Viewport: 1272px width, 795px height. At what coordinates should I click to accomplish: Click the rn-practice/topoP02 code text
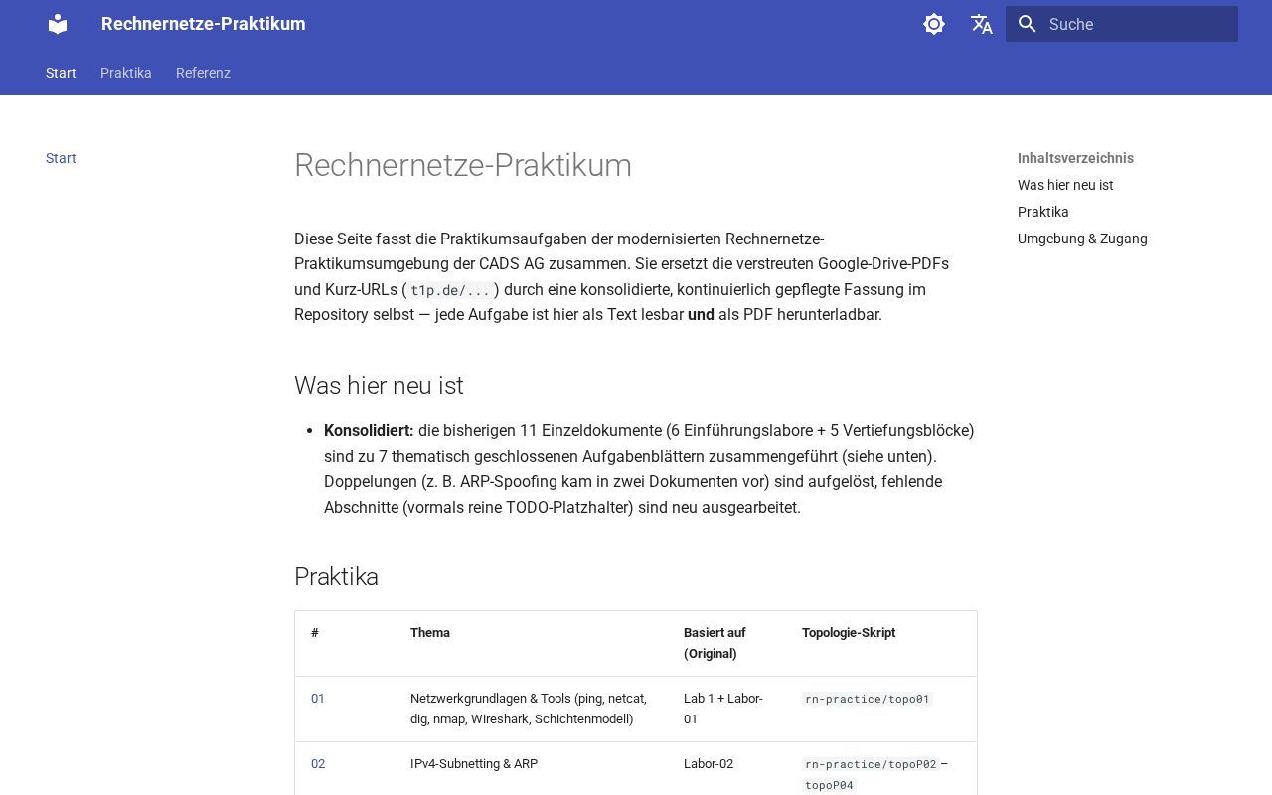[x=871, y=764]
